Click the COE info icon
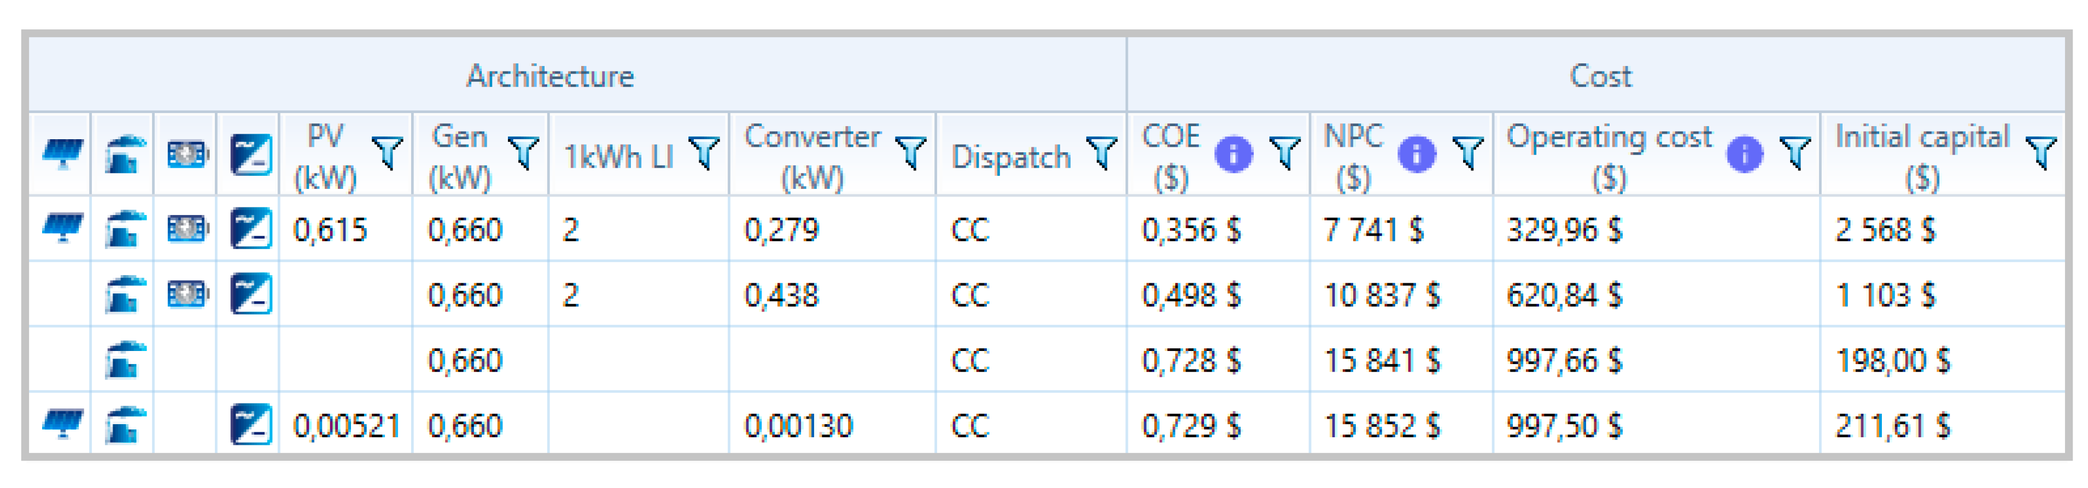This screenshot has height=488, width=2088. click(1233, 154)
